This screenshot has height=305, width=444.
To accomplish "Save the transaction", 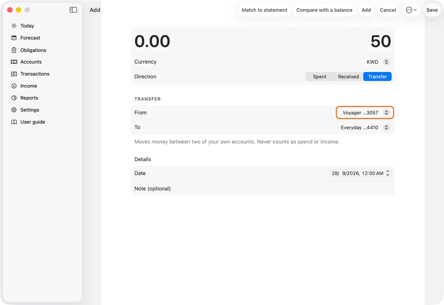I will click(432, 10).
